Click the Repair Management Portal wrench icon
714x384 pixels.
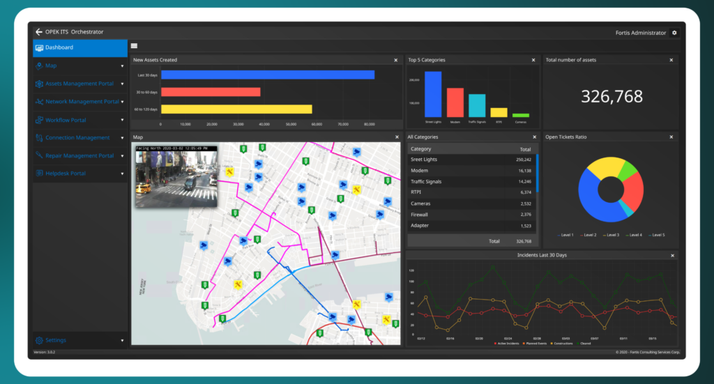(x=39, y=155)
